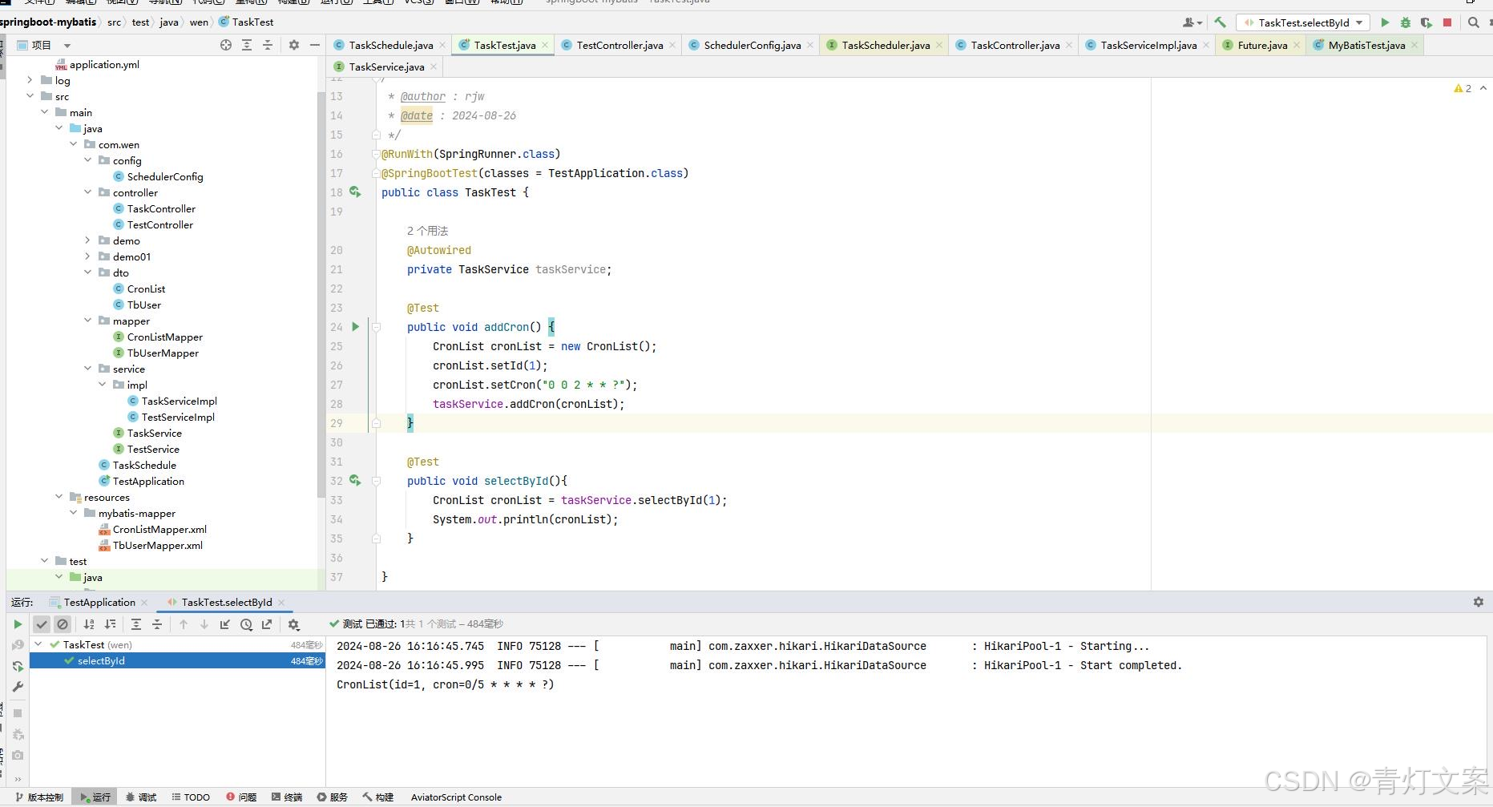This screenshot has width=1493, height=807.
Task: Collapse the dto package
Action: coord(87,272)
